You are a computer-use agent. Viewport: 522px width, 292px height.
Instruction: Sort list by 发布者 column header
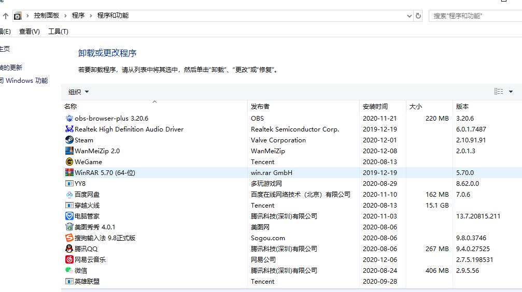click(260, 106)
